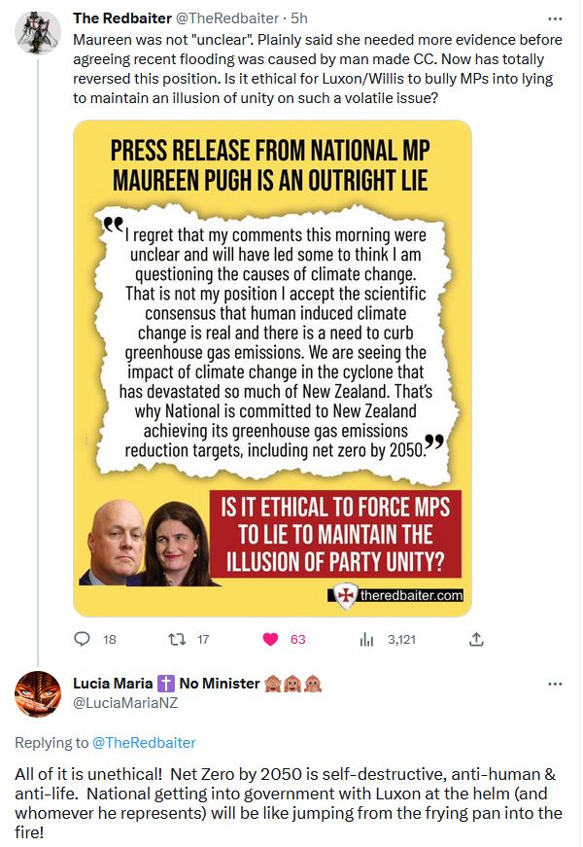
Task: Click the @LuciaMariaNZ handle
Action: (125, 702)
